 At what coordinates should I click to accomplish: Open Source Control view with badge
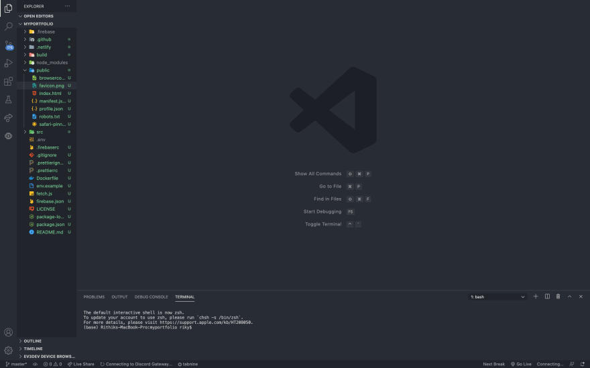coord(8,45)
